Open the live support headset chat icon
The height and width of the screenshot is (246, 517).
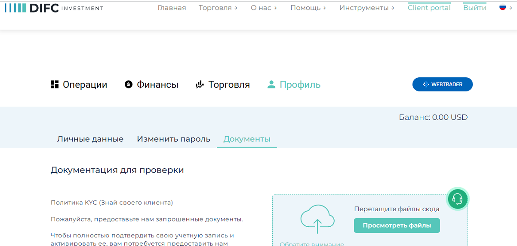click(x=458, y=199)
